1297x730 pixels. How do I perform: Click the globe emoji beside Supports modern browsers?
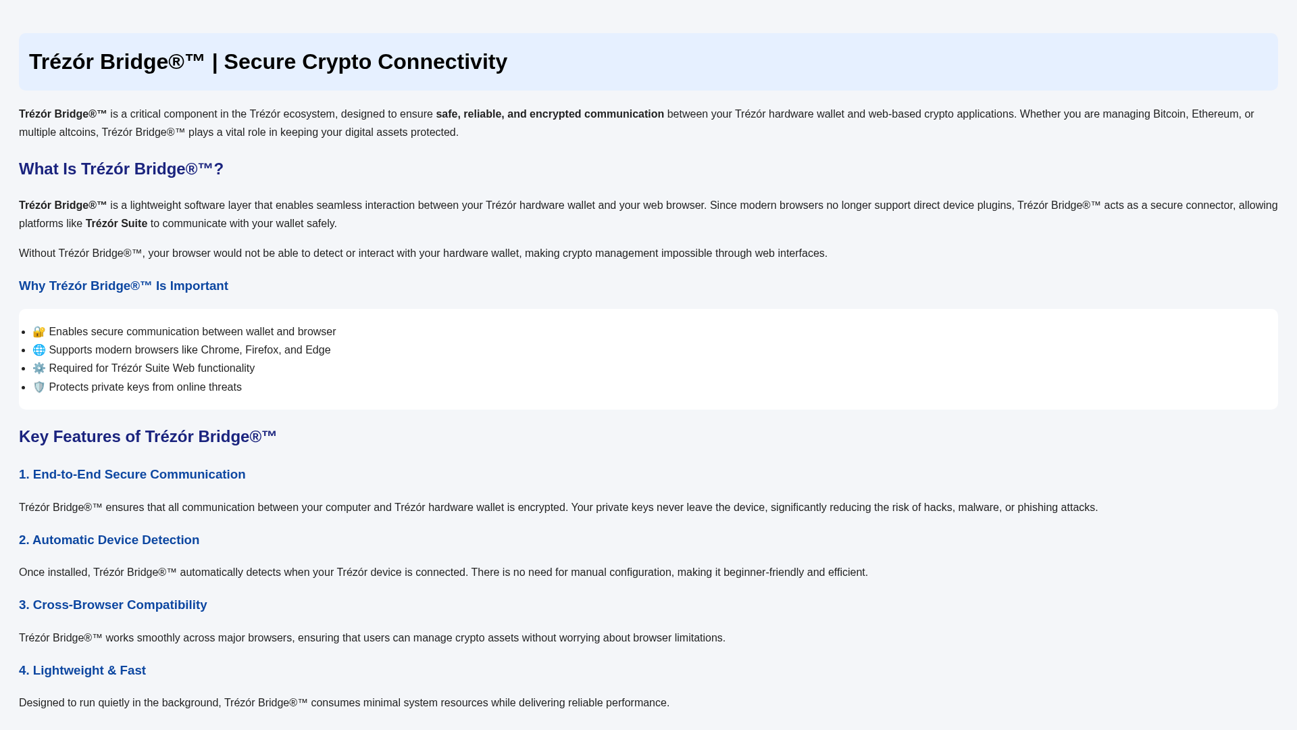[x=39, y=350]
